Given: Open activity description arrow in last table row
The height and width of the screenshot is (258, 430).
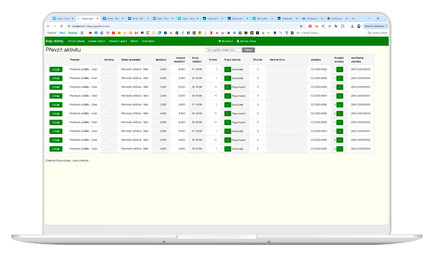Looking at the screenshot, I should point(228,149).
